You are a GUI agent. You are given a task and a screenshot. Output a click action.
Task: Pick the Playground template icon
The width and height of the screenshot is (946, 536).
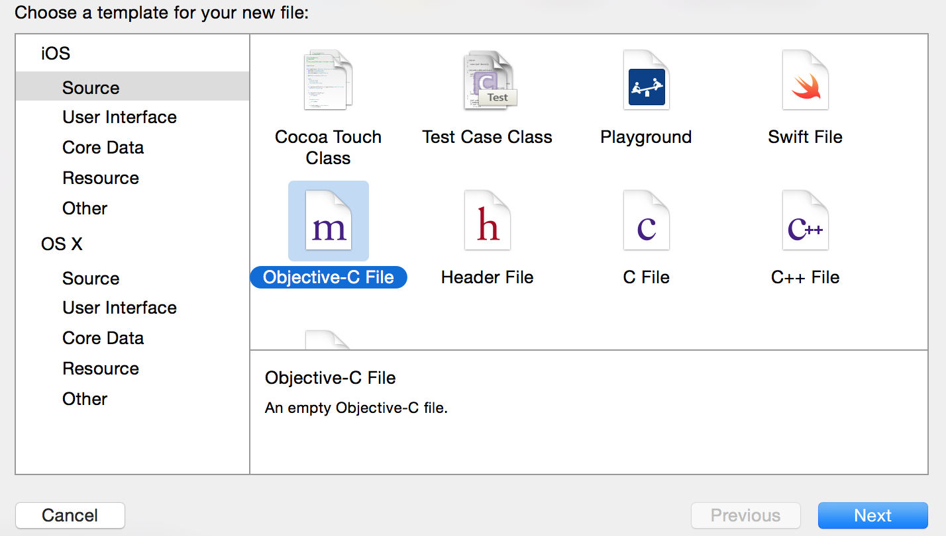click(647, 80)
